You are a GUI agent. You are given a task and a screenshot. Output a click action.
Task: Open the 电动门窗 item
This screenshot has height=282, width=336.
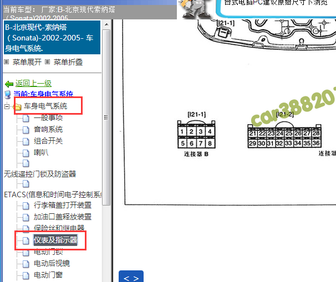pyautogui.click(x=48, y=275)
